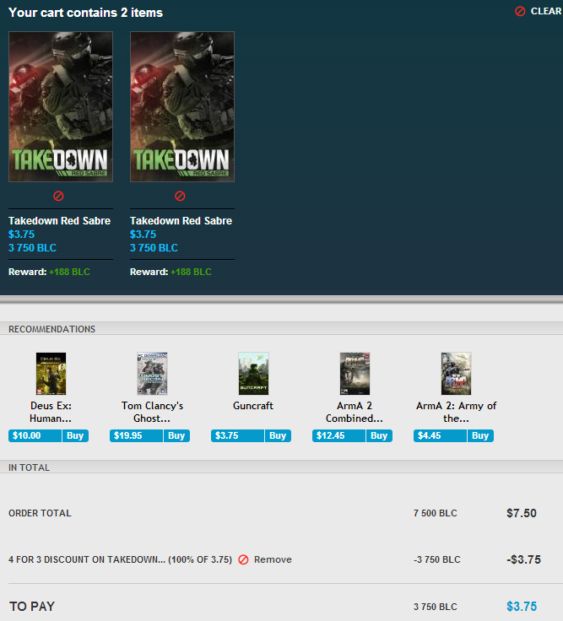Image resolution: width=563 pixels, height=621 pixels.
Task: Click 'Your cart contains 2 items' heading
Action: click(85, 13)
